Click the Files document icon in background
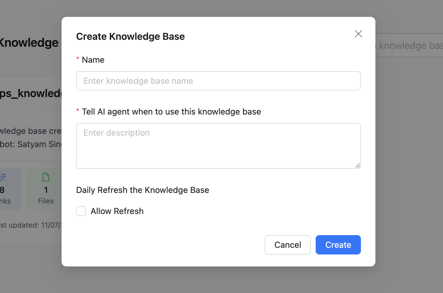 [46, 177]
